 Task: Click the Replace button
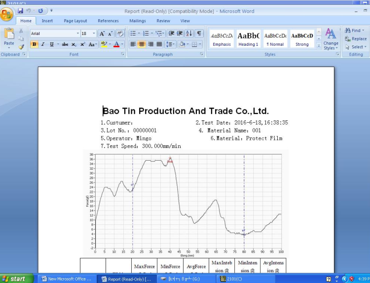pyautogui.click(x=356, y=38)
